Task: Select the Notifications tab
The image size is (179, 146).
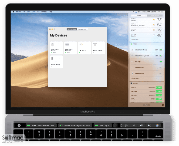Action: click(155, 15)
